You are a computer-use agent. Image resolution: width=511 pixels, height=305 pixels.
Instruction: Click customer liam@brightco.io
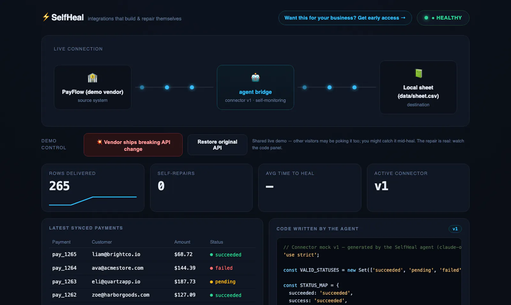coord(116,254)
